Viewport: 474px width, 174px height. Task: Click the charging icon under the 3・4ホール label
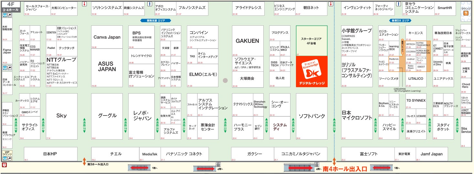[x=10, y=15]
